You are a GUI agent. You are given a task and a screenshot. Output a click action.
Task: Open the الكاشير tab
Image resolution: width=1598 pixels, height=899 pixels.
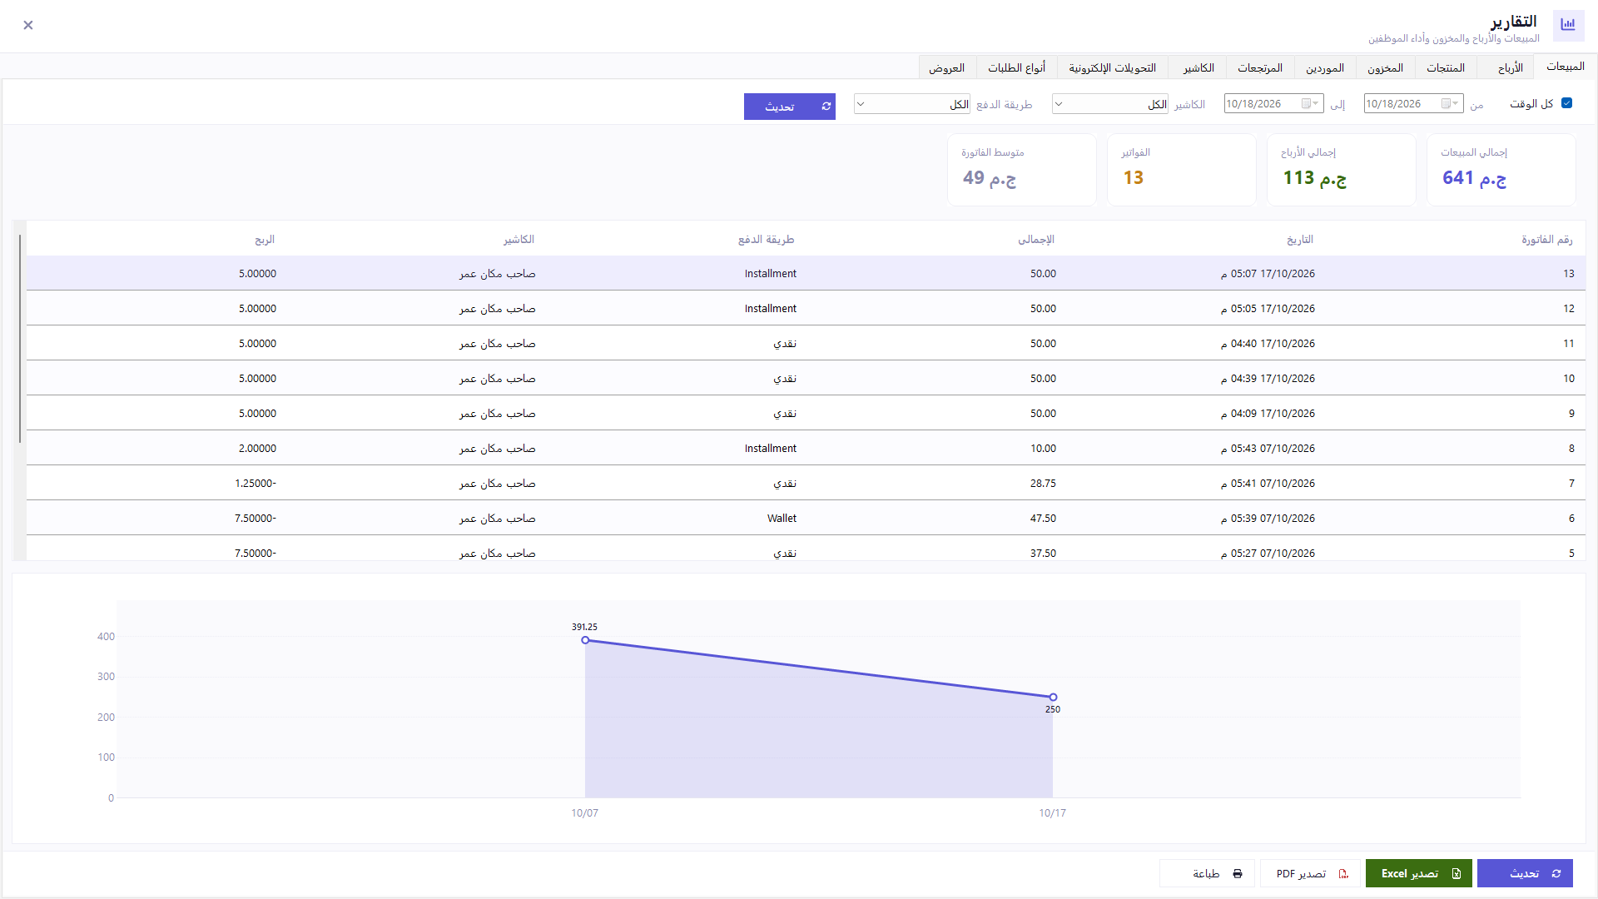click(1198, 67)
